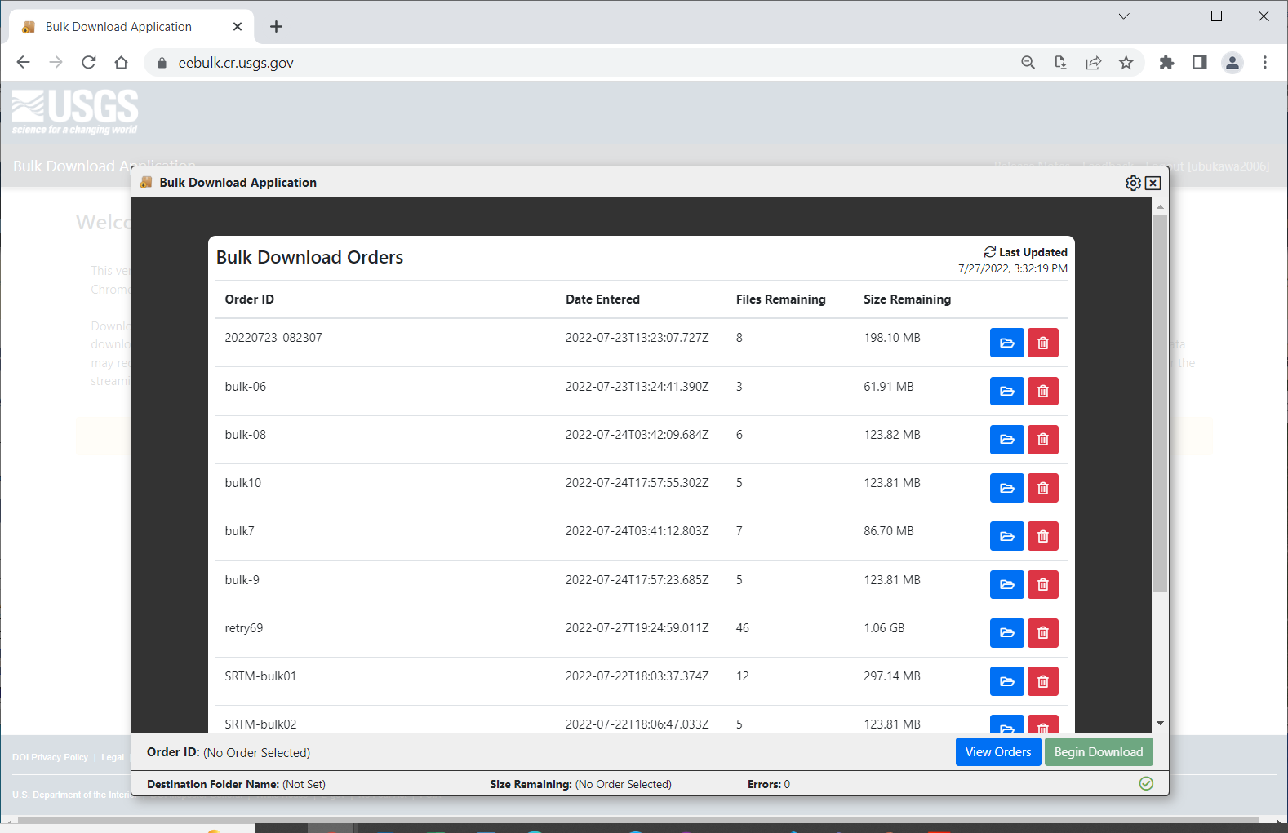Open the bulk-08 order folder button
Image resolution: width=1288 pixels, height=833 pixels.
1006,439
